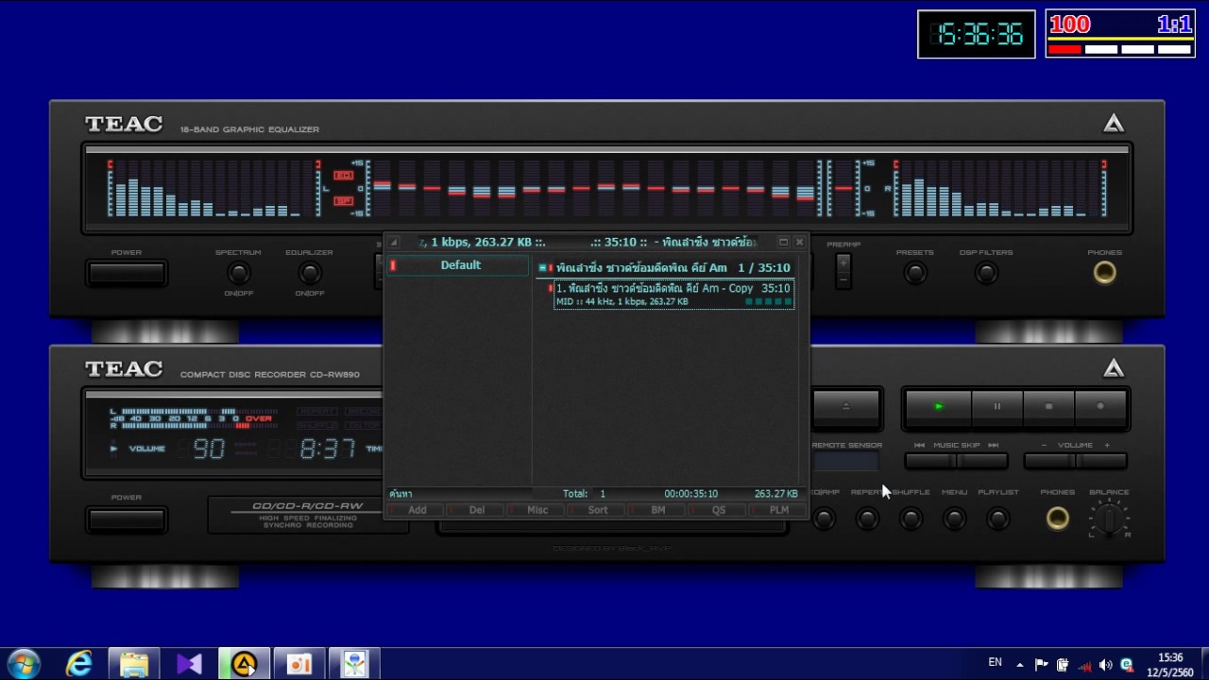
Task: Click the 100 1:1 meter widget
Action: (x=1120, y=34)
